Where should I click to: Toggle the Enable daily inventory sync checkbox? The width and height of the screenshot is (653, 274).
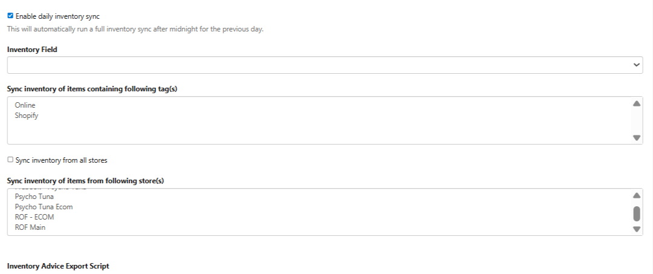(10, 16)
